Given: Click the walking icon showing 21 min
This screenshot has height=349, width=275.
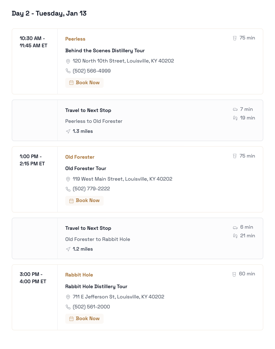Looking at the screenshot, I should 235,236.
